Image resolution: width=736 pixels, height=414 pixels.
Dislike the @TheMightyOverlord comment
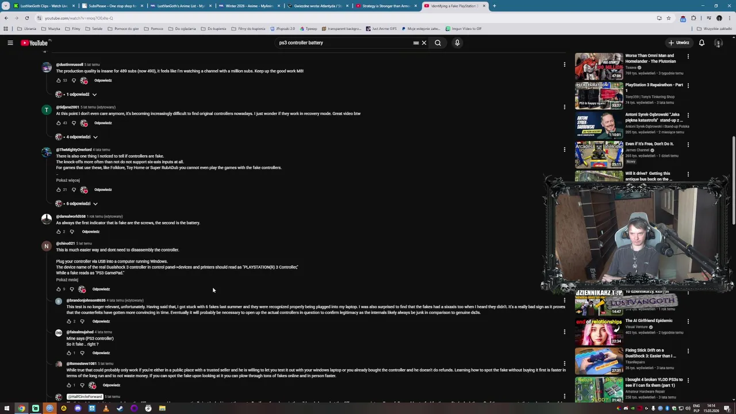point(74,190)
